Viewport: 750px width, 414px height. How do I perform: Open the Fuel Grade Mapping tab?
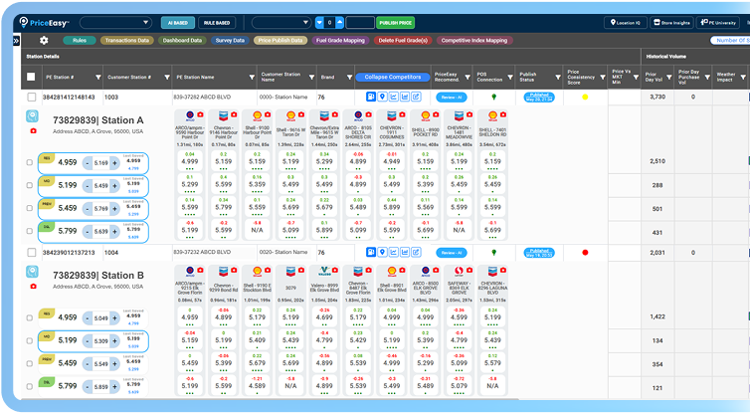(x=341, y=41)
